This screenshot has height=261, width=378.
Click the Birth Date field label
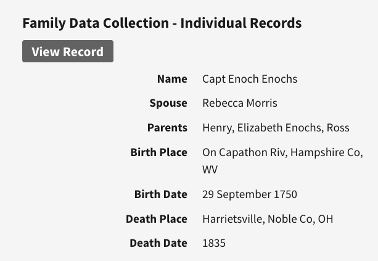(160, 194)
